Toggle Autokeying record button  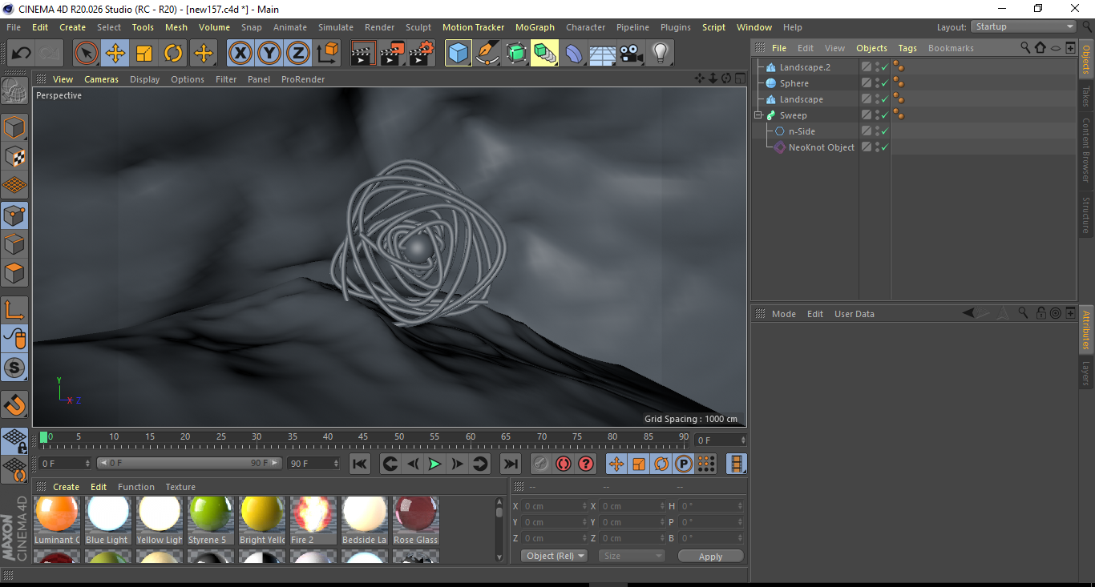[x=564, y=464]
